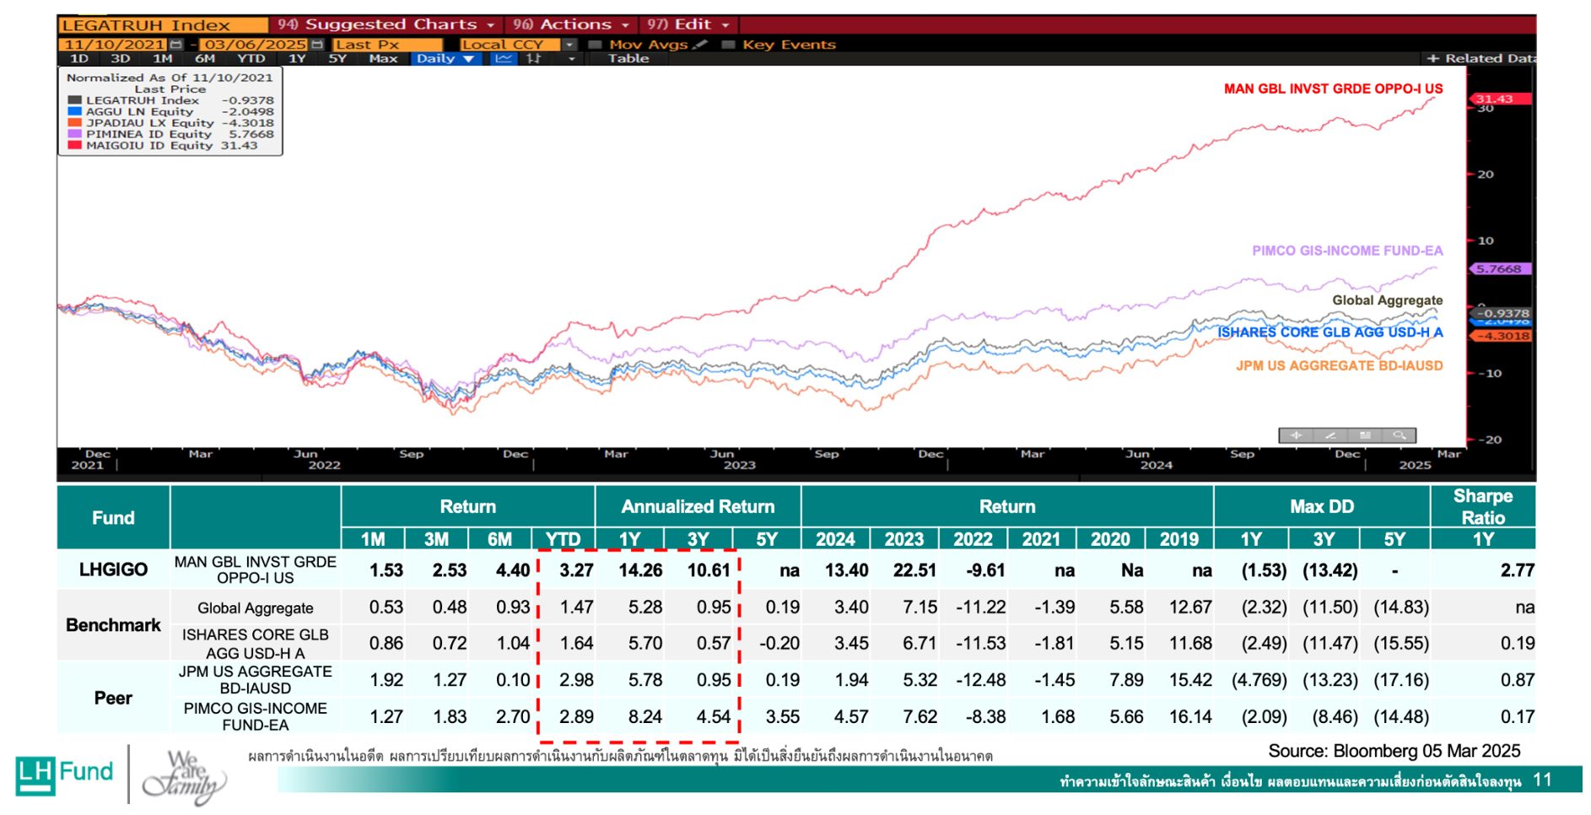1591x815 pixels.
Task: Click the chart mini-toolbar grid/table icon
Action: tap(1365, 435)
